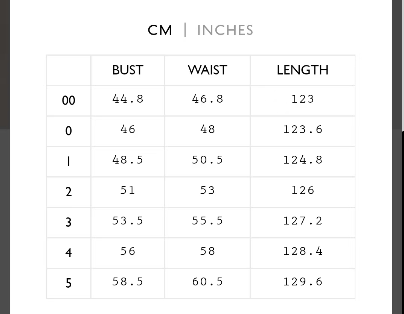The width and height of the screenshot is (404, 314).
Task: Switch to the INCHES unit tab
Action: [225, 30]
